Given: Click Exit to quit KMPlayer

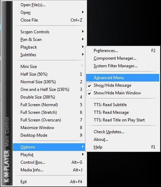Looking at the screenshot, I should point(50,182).
